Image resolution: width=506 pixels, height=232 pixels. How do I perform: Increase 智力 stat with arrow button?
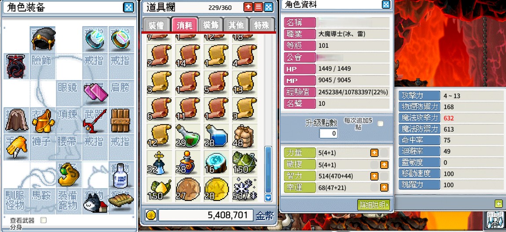pyautogui.click(x=374, y=176)
